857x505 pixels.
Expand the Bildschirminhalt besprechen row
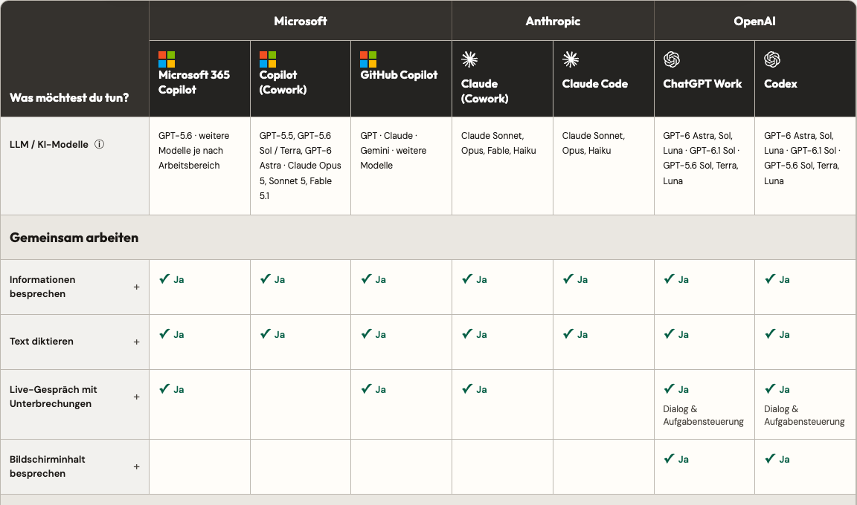[x=137, y=467]
